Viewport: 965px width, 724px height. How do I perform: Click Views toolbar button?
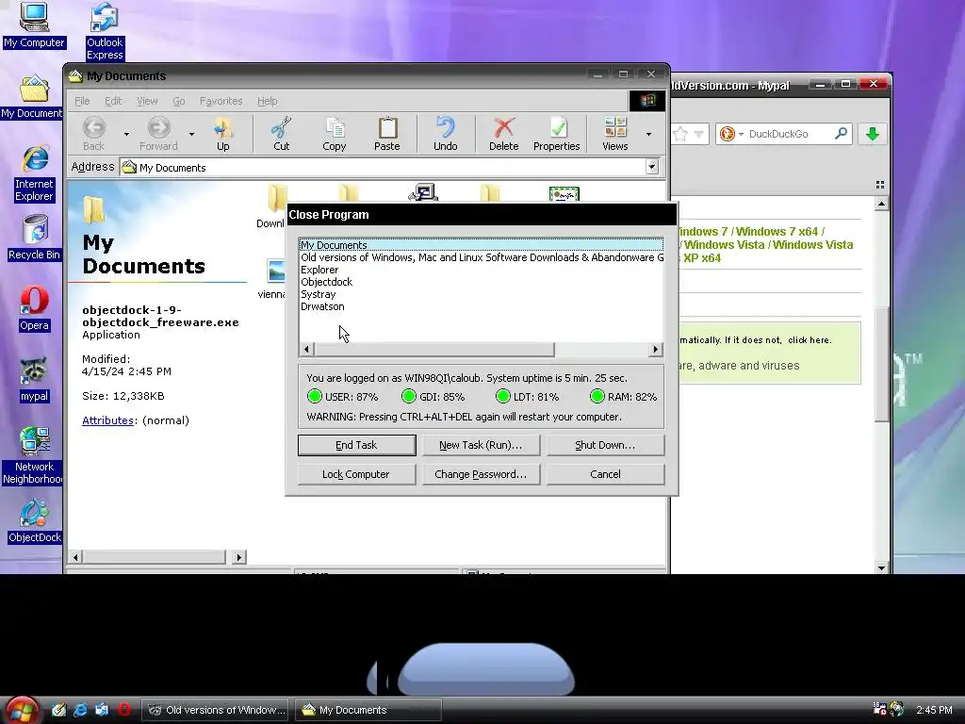point(614,134)
